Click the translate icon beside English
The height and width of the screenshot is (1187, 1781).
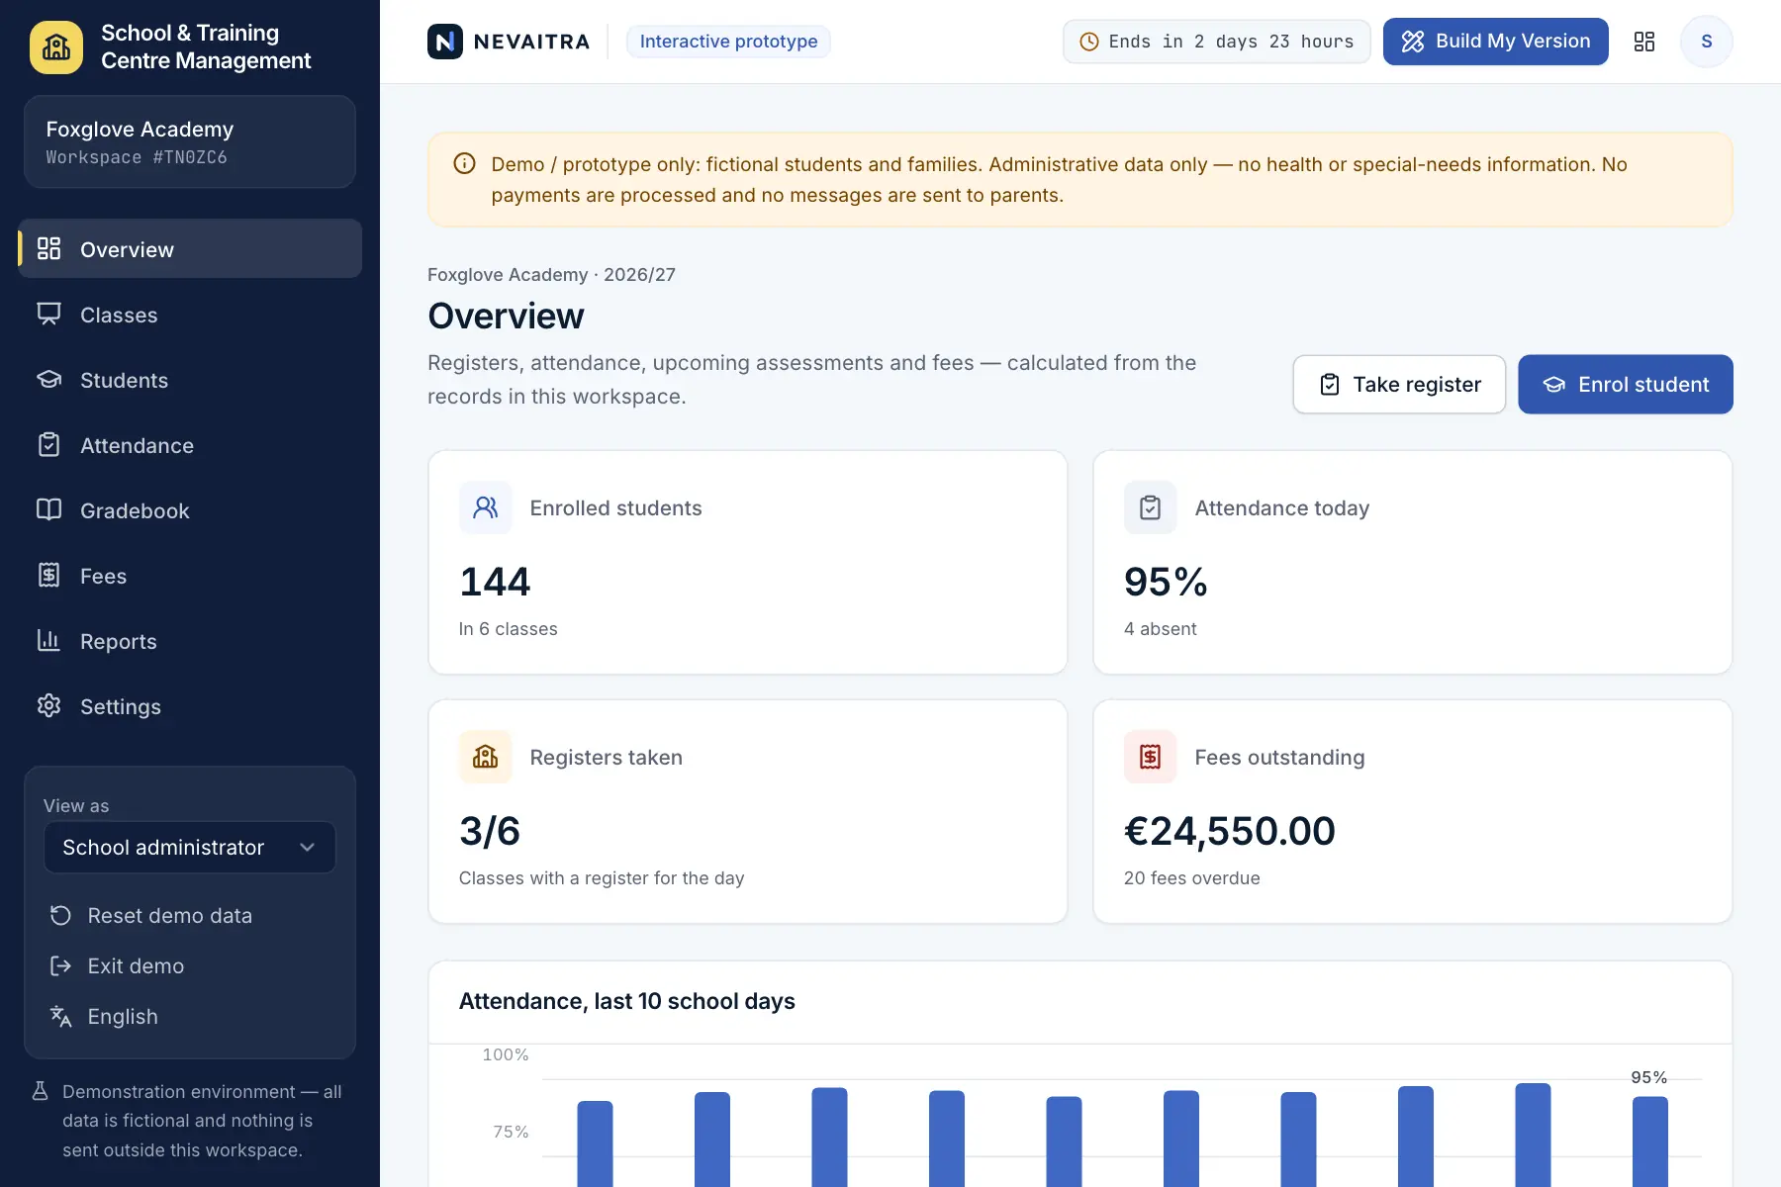point(61,1016)
